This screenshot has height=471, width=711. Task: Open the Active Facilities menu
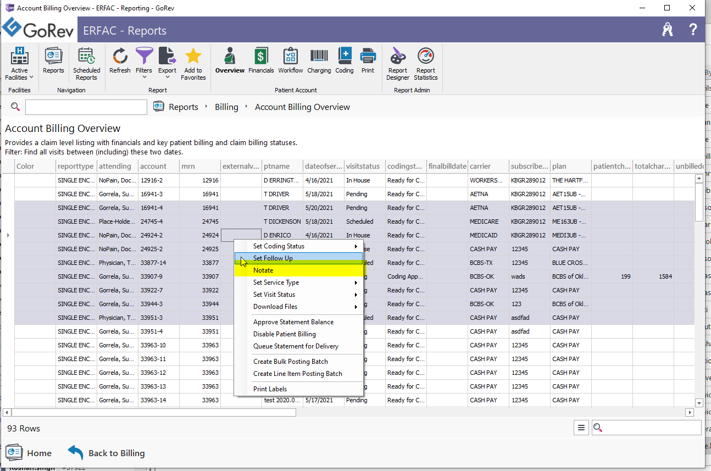point(19,64)
